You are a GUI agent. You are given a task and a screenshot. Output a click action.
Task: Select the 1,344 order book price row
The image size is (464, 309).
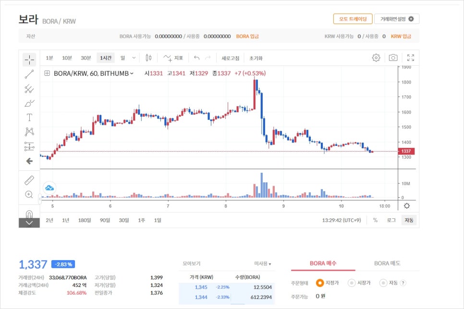pyautogui.click(x=227, y=297)
